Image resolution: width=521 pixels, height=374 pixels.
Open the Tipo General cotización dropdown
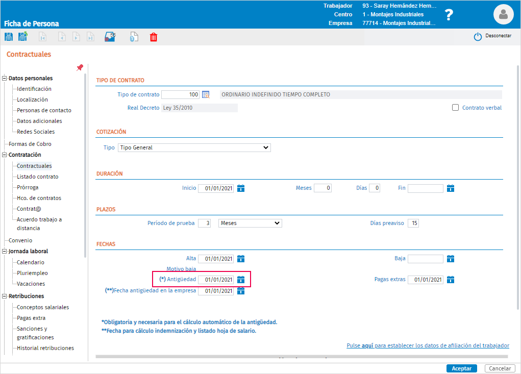coord(194,147)
